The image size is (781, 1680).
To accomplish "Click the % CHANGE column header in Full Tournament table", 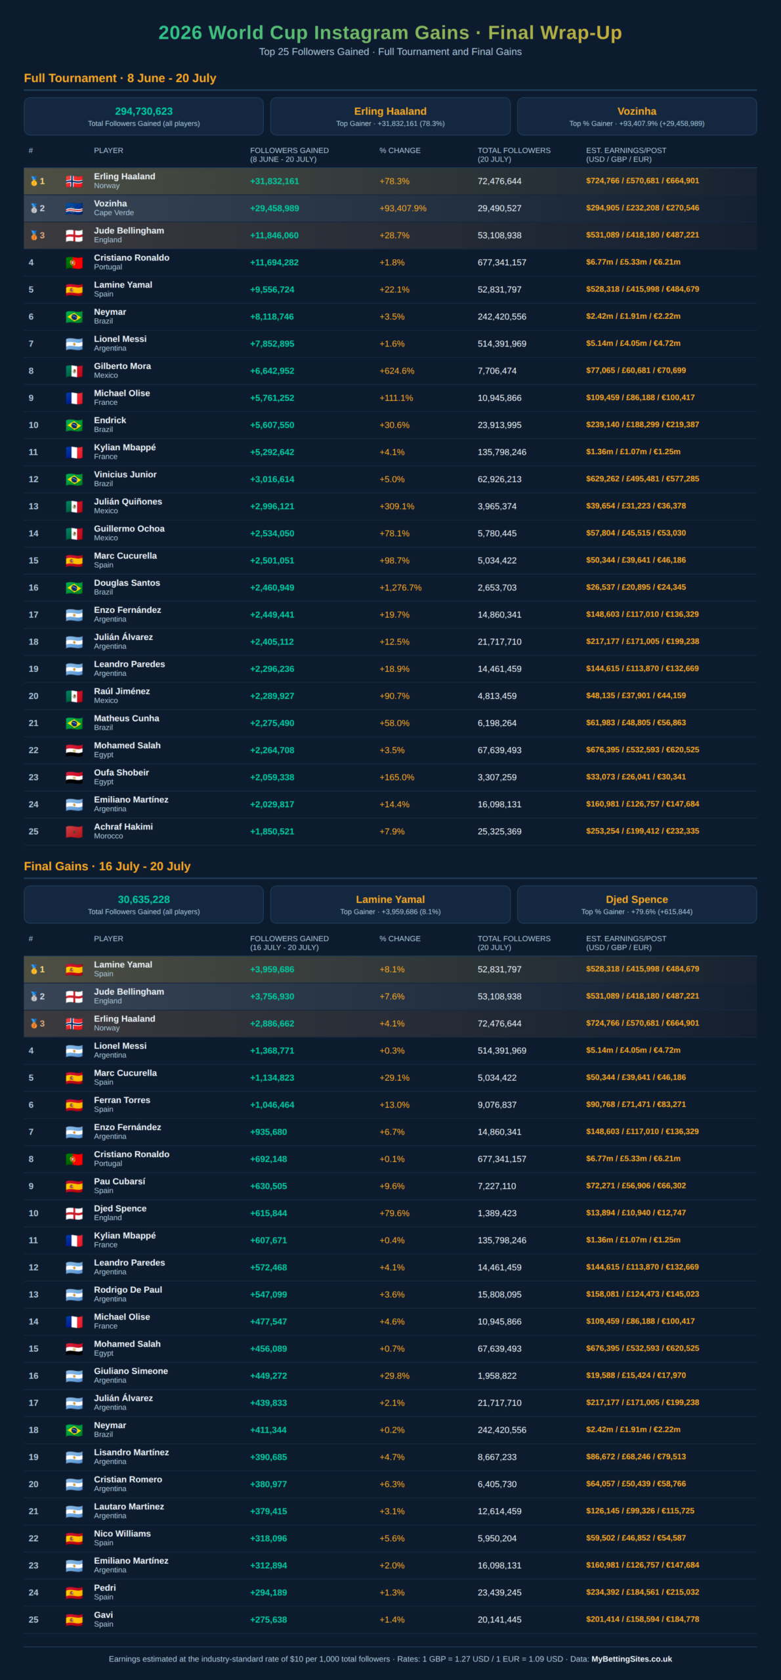I will [400, 150].
